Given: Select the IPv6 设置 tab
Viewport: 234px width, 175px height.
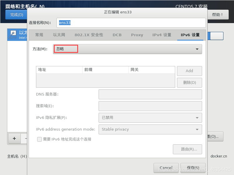Looking at the screenshot, I should point(190,35).
